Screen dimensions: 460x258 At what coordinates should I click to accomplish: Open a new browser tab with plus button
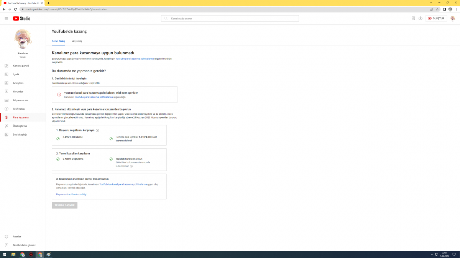48,3
